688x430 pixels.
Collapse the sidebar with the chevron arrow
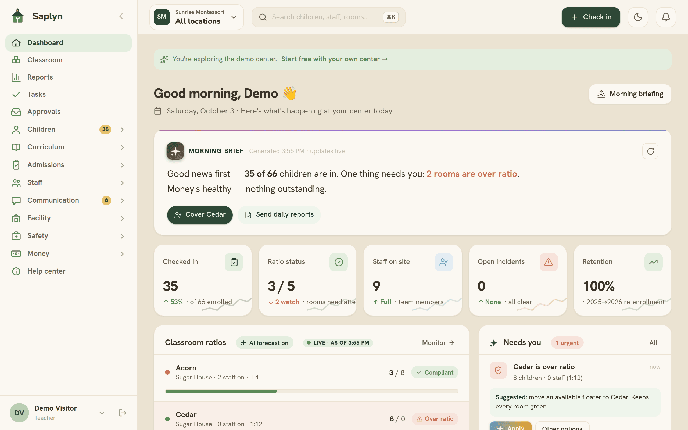point(121,16)
